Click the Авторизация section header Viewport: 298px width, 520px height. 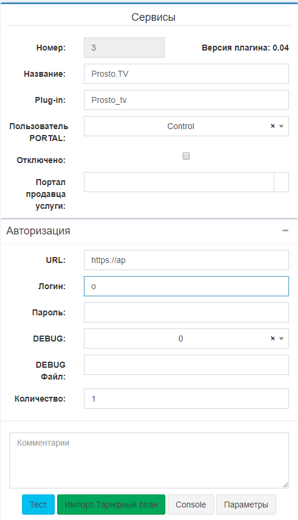coord(38,230)
